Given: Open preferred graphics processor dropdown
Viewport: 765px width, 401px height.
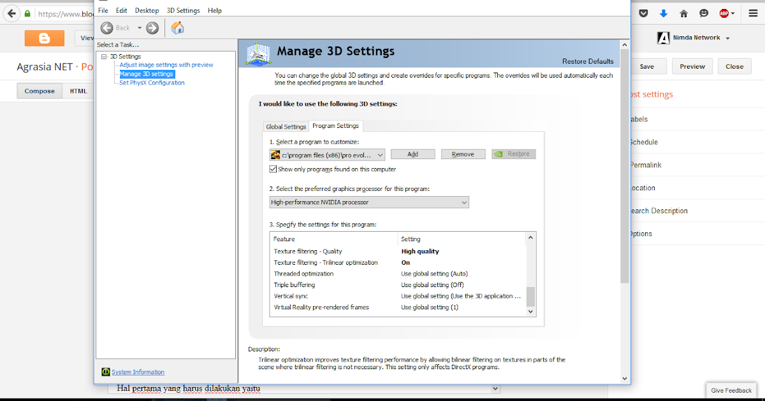Looking at the screenshot, I should coord(369,202).
